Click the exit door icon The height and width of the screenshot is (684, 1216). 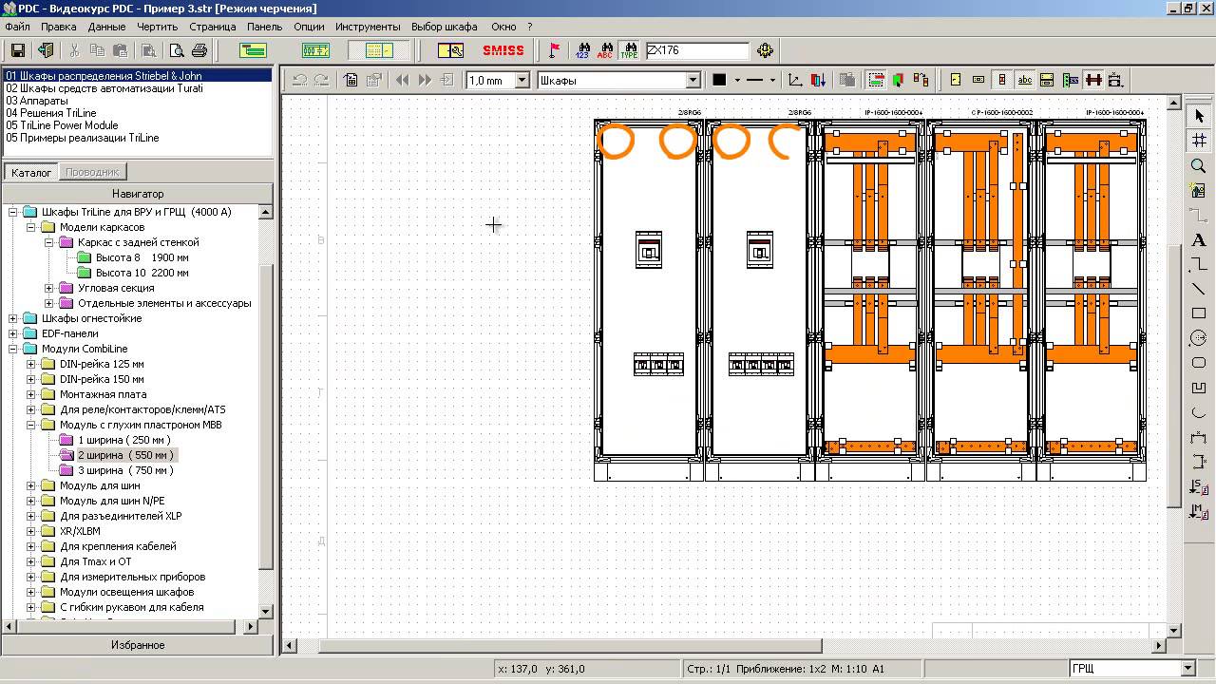pos(45,50)
